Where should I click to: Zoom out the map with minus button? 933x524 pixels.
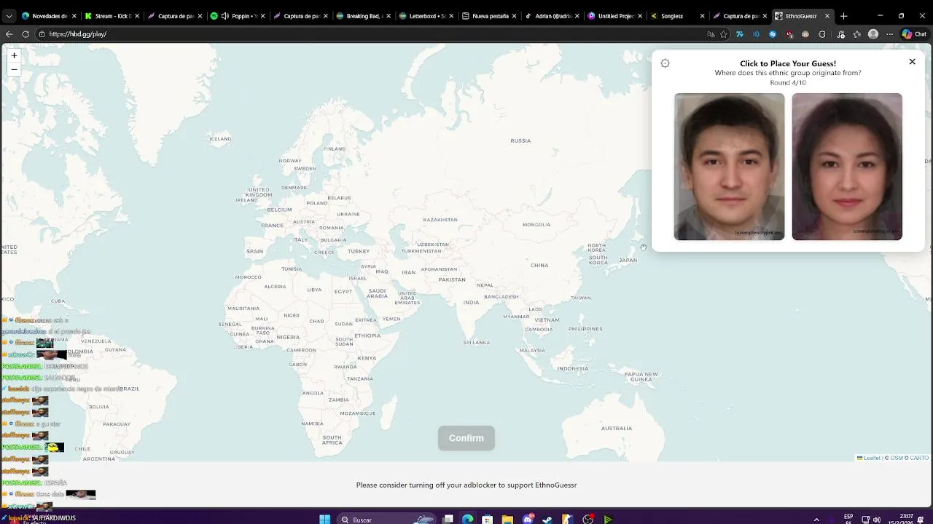coord(14,69)
